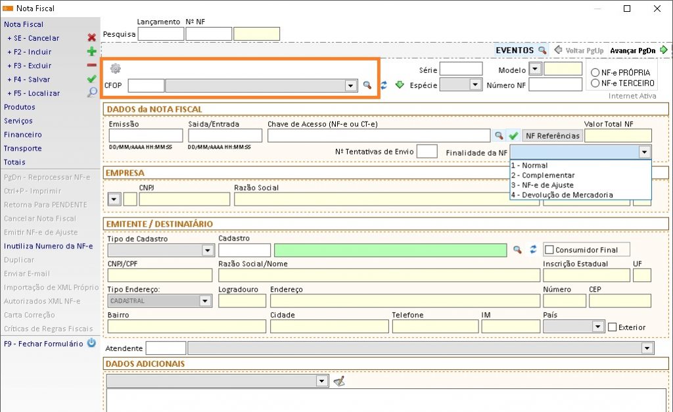Viewport: 673px width, 412px height.
Task: Click the blue refresh arrows beside CFOP
Action: point(384,85)
